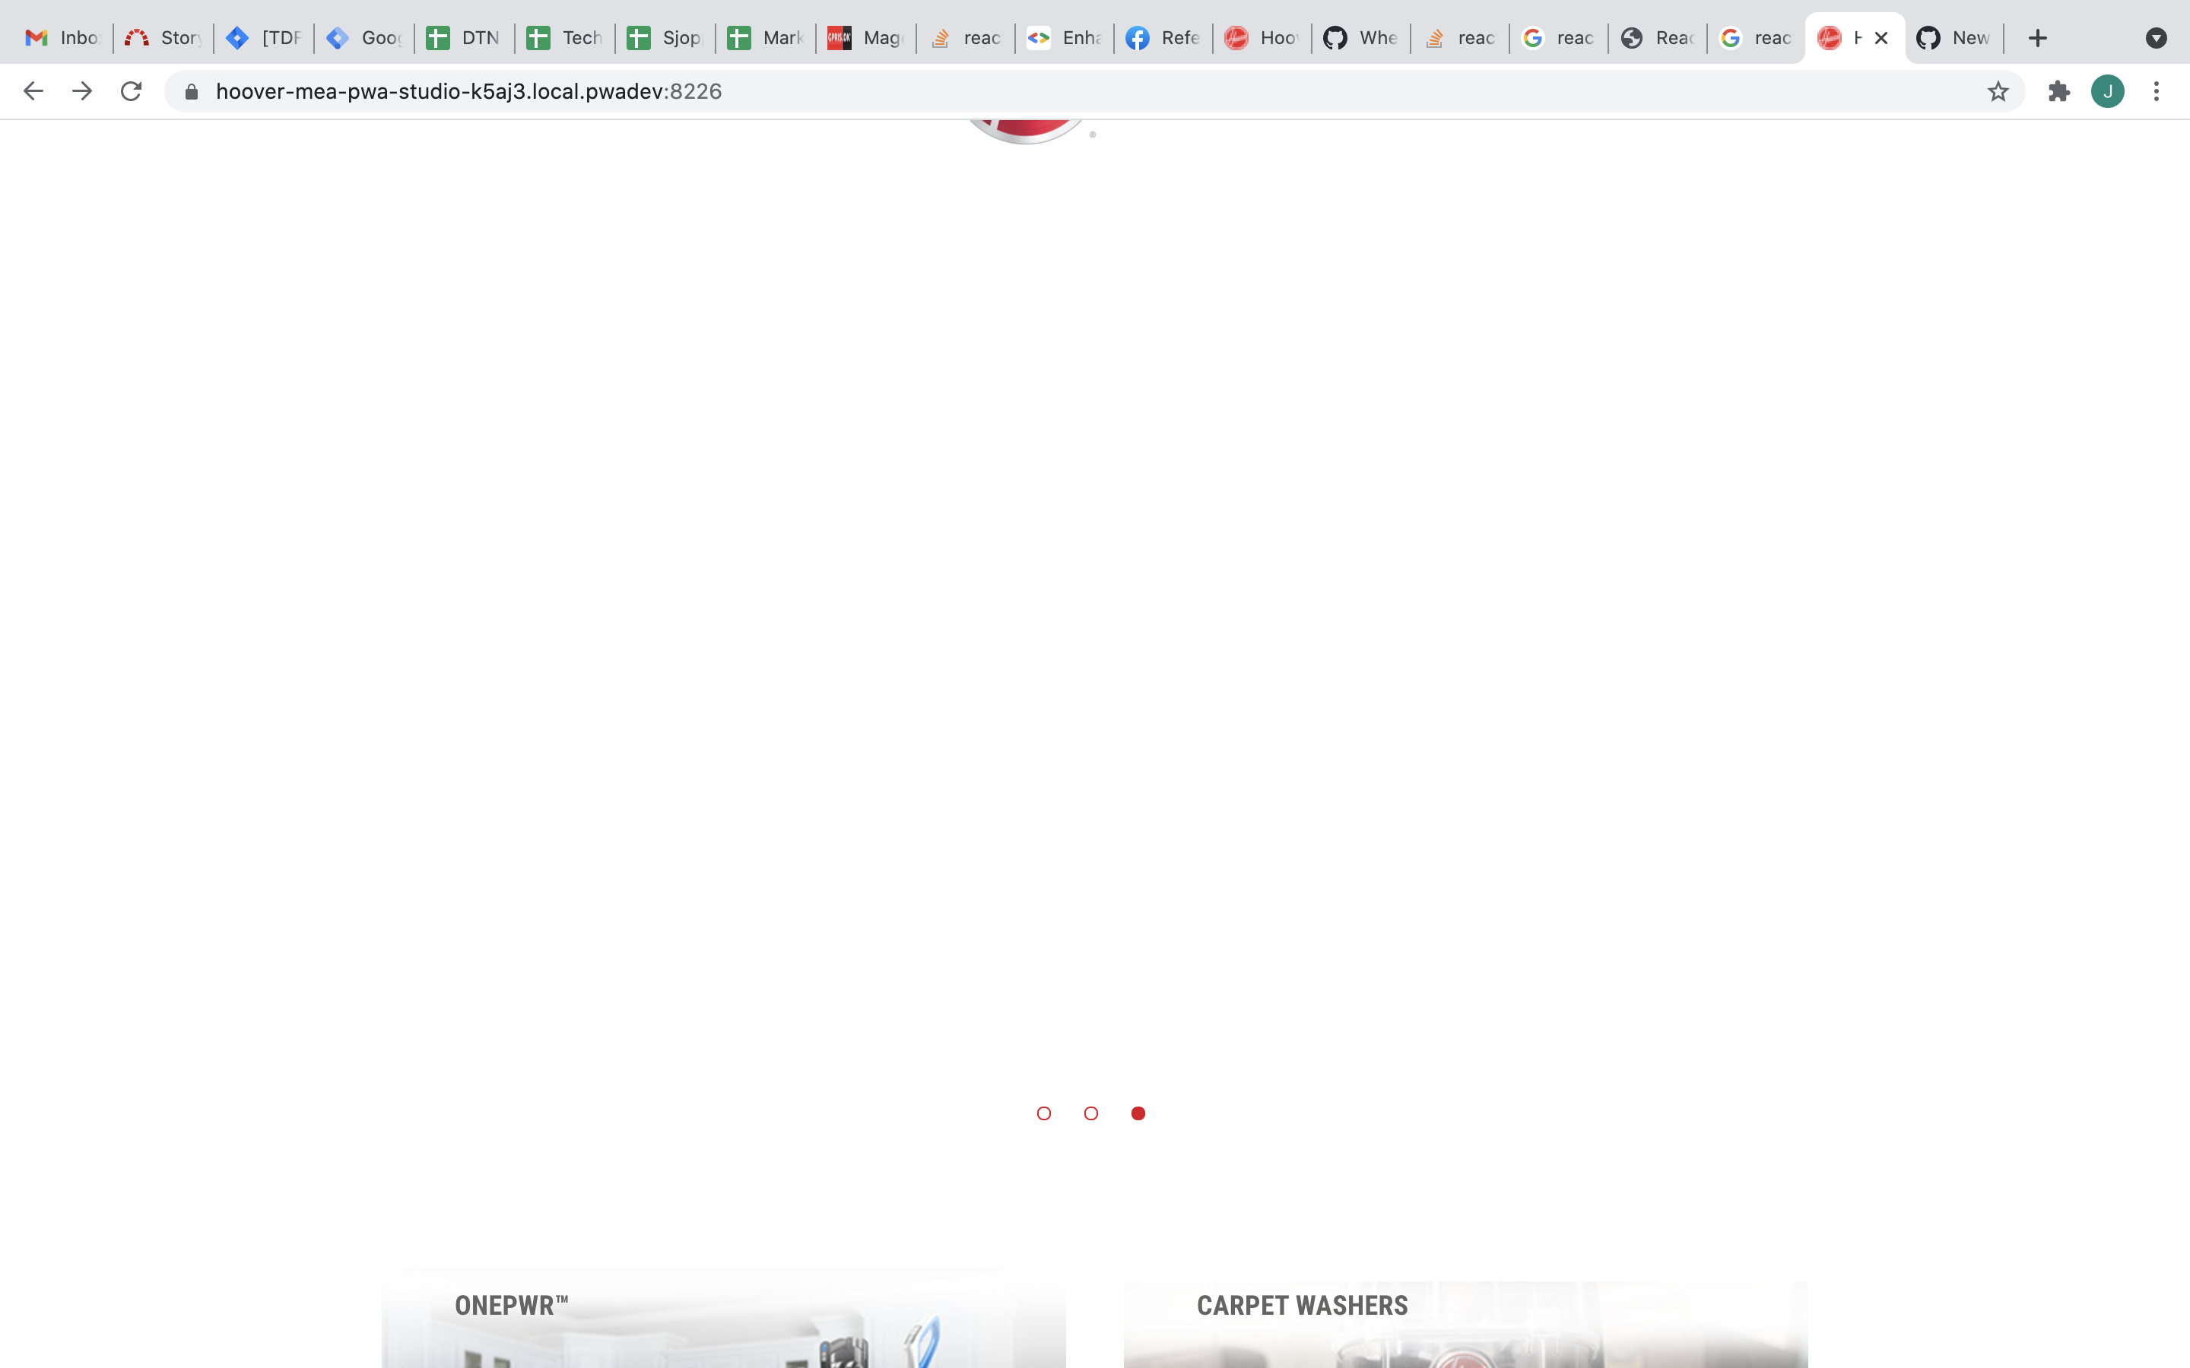Click the reload page icon
Viewport: 2190px width, 1368px height.
[x=132, y=90]
